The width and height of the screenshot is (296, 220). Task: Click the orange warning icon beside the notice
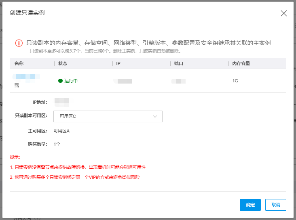pyautogui.click(x=19, y=43)
